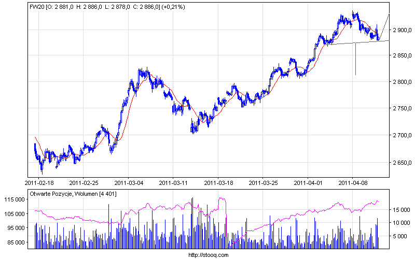
Task: Click the 2011-02-18 date label
Action: click(x=39, y=183)
